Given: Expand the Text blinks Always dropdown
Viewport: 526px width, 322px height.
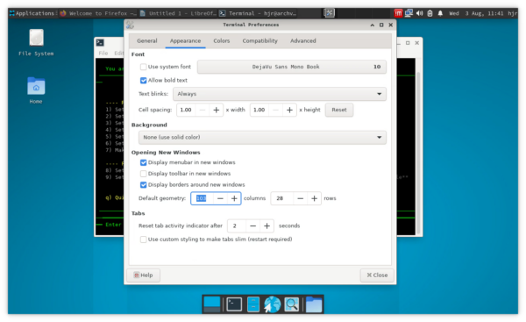Looking at the screenshot, I should (280, 94).
